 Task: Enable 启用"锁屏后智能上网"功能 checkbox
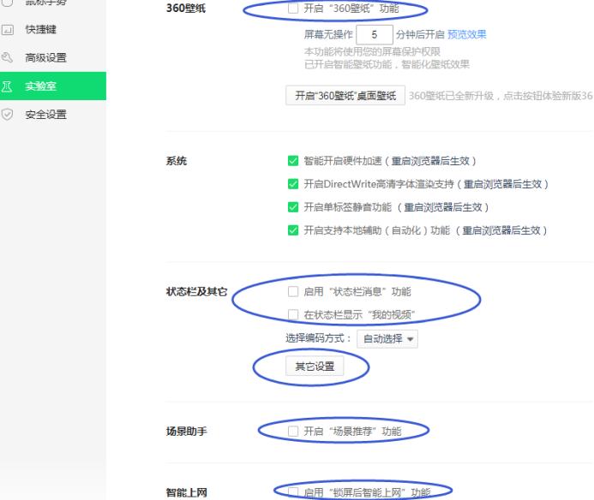pos(293,492)
